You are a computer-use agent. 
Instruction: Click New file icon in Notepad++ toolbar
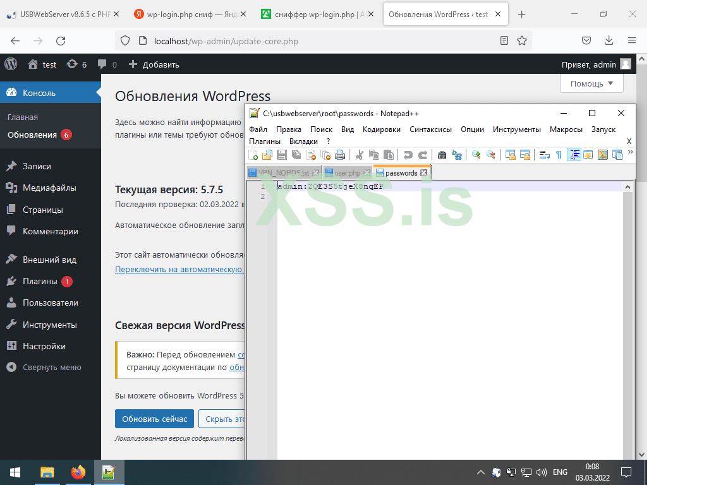coord(253,155)
